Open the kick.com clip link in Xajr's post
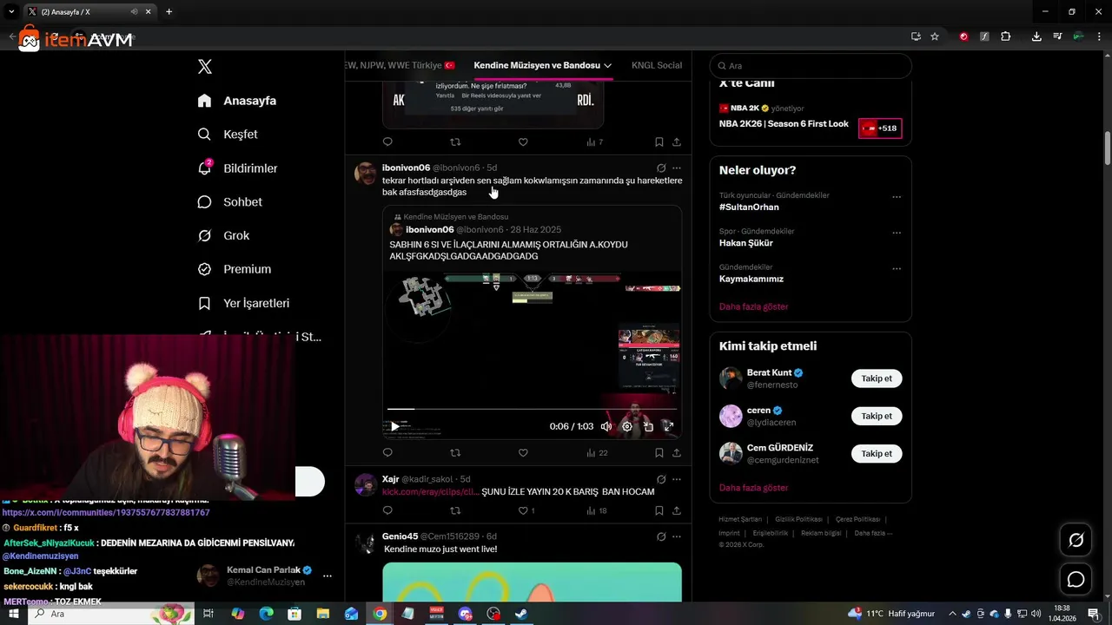1112x625 pixels. tap(430, 492)
